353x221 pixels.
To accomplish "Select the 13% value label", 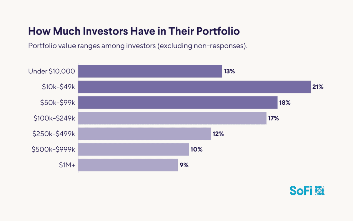I will point(229,71).
